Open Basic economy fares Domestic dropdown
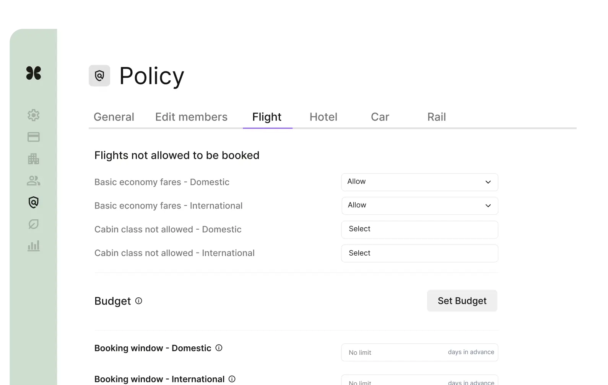The image size is (608, 385). click(419, 182)
